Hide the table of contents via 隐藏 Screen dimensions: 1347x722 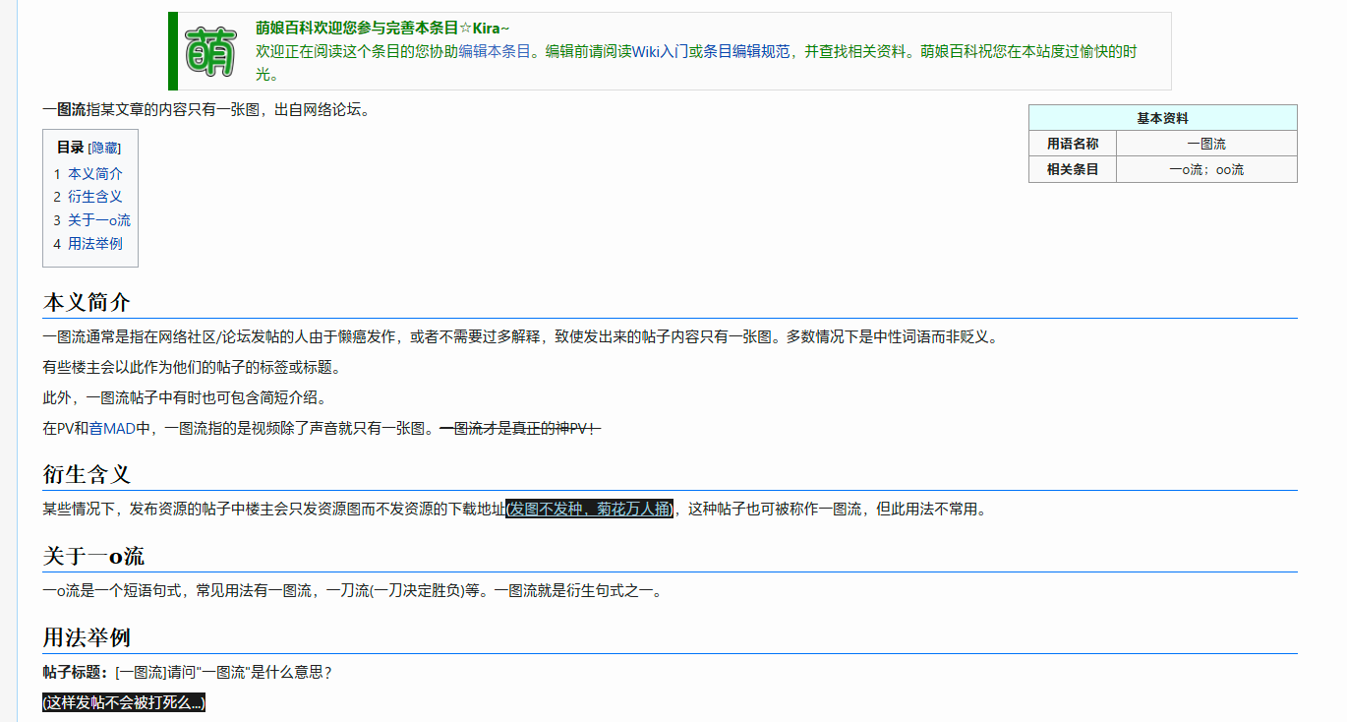[104, 148]
